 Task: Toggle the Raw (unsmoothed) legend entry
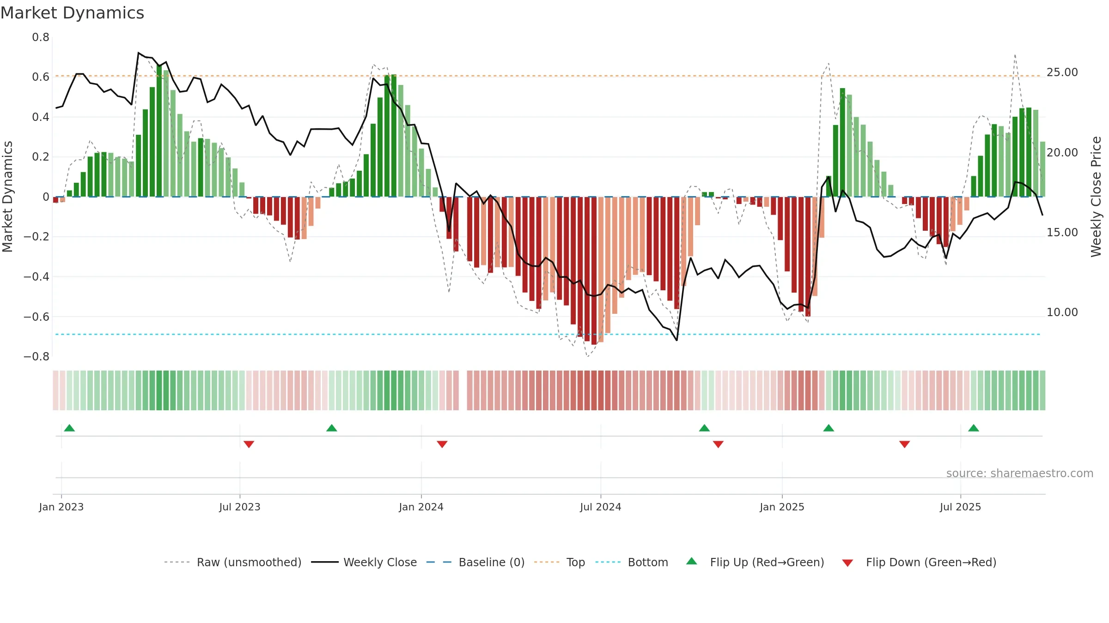(x=232, y=562)
